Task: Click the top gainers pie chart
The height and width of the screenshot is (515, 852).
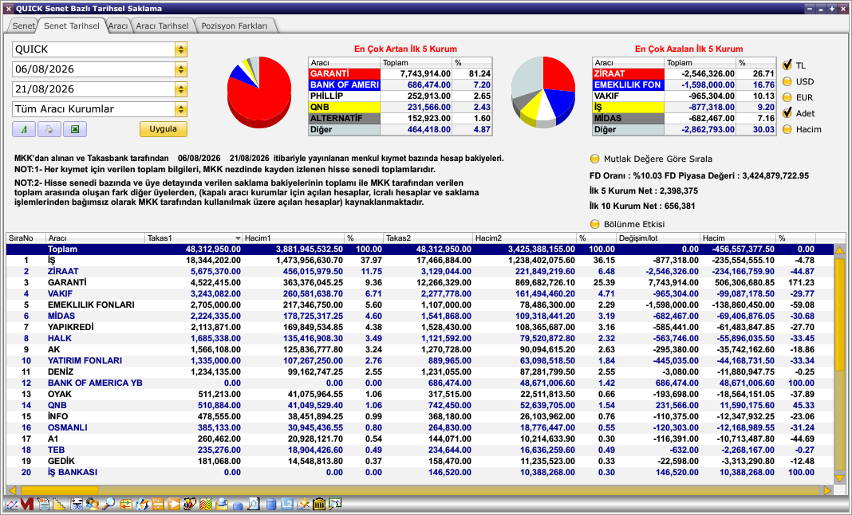Action: pos(260,92)
